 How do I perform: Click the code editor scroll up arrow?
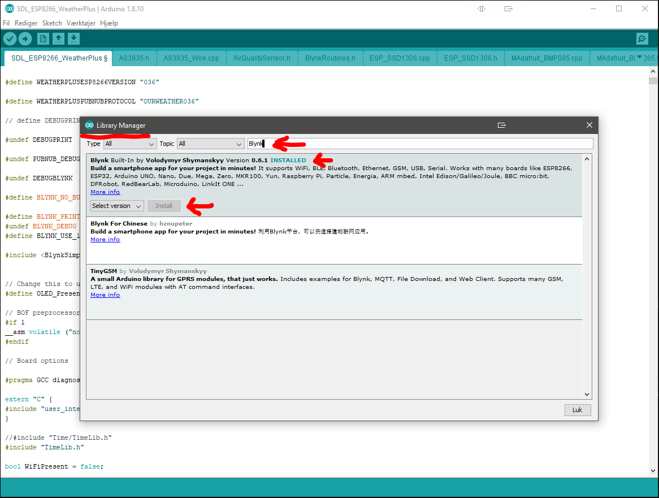[x=653, y=71]
